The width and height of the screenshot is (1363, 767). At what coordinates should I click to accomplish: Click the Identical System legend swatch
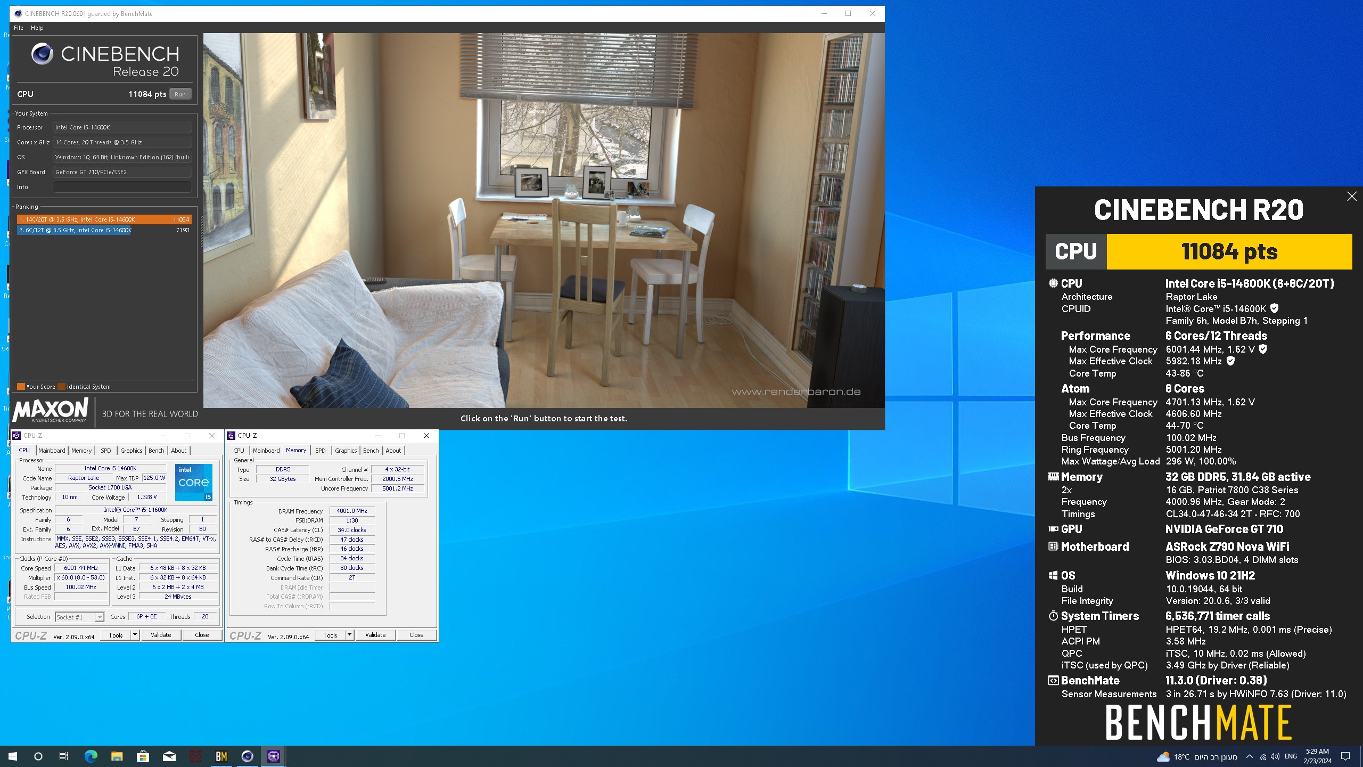coord(61,387)
